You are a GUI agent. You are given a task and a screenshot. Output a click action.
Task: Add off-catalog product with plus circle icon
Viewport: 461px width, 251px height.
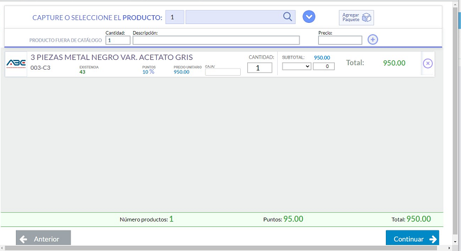coord(372,40)
